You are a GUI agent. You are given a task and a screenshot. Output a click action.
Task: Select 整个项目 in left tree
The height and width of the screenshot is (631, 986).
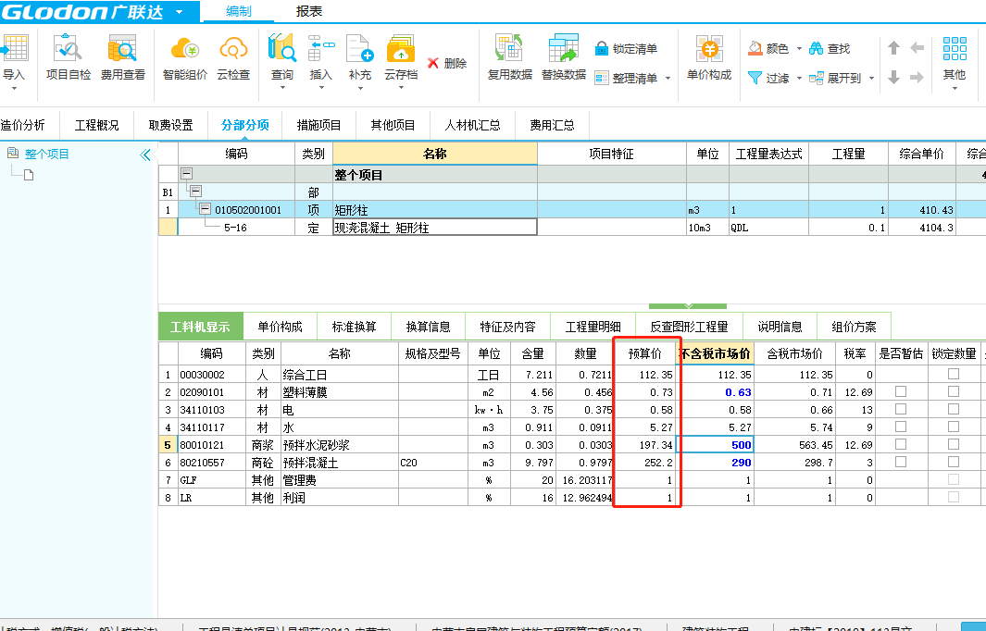click(x=46, y=154)
